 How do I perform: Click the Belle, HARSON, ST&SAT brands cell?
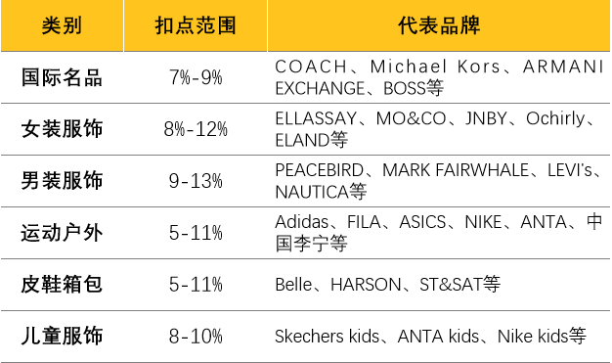tap(439, 285)
